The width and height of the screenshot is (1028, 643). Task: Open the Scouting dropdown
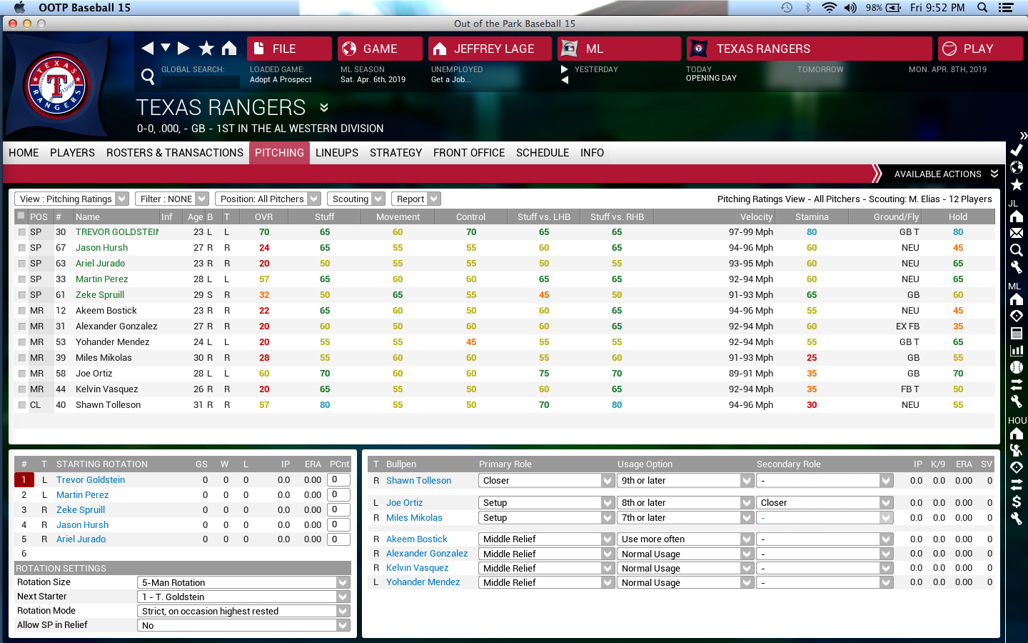(356, 199)
